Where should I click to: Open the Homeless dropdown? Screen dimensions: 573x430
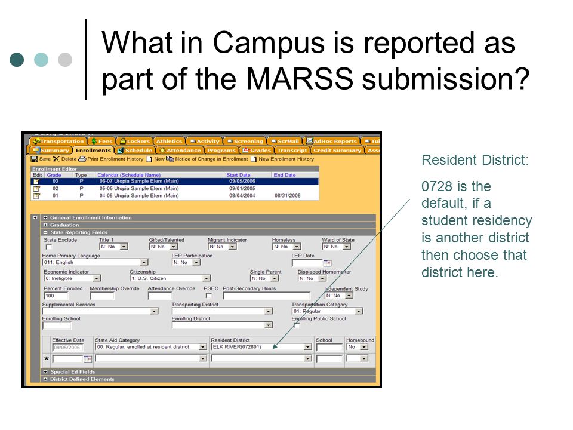click(297, 247)
